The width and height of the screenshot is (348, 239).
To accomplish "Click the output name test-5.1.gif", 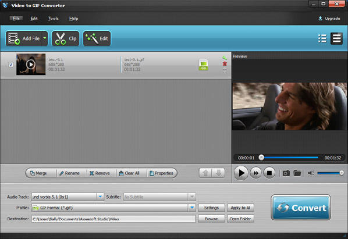I will [x=134, y=59].
